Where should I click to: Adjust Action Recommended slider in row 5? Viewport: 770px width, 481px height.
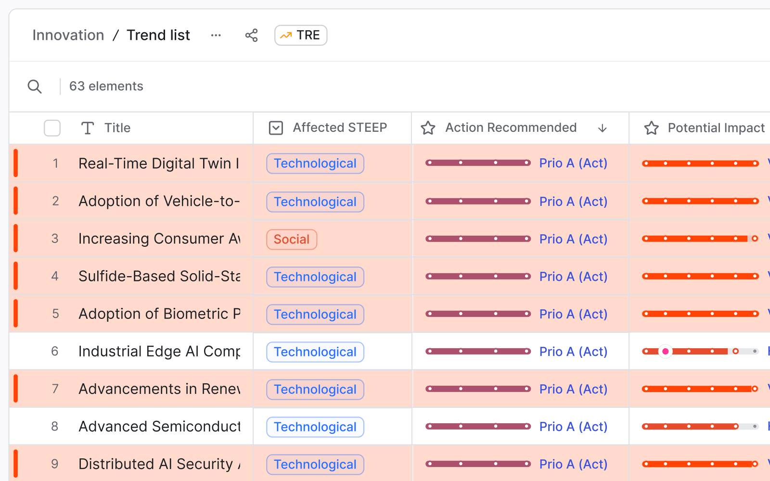point(478,314)
